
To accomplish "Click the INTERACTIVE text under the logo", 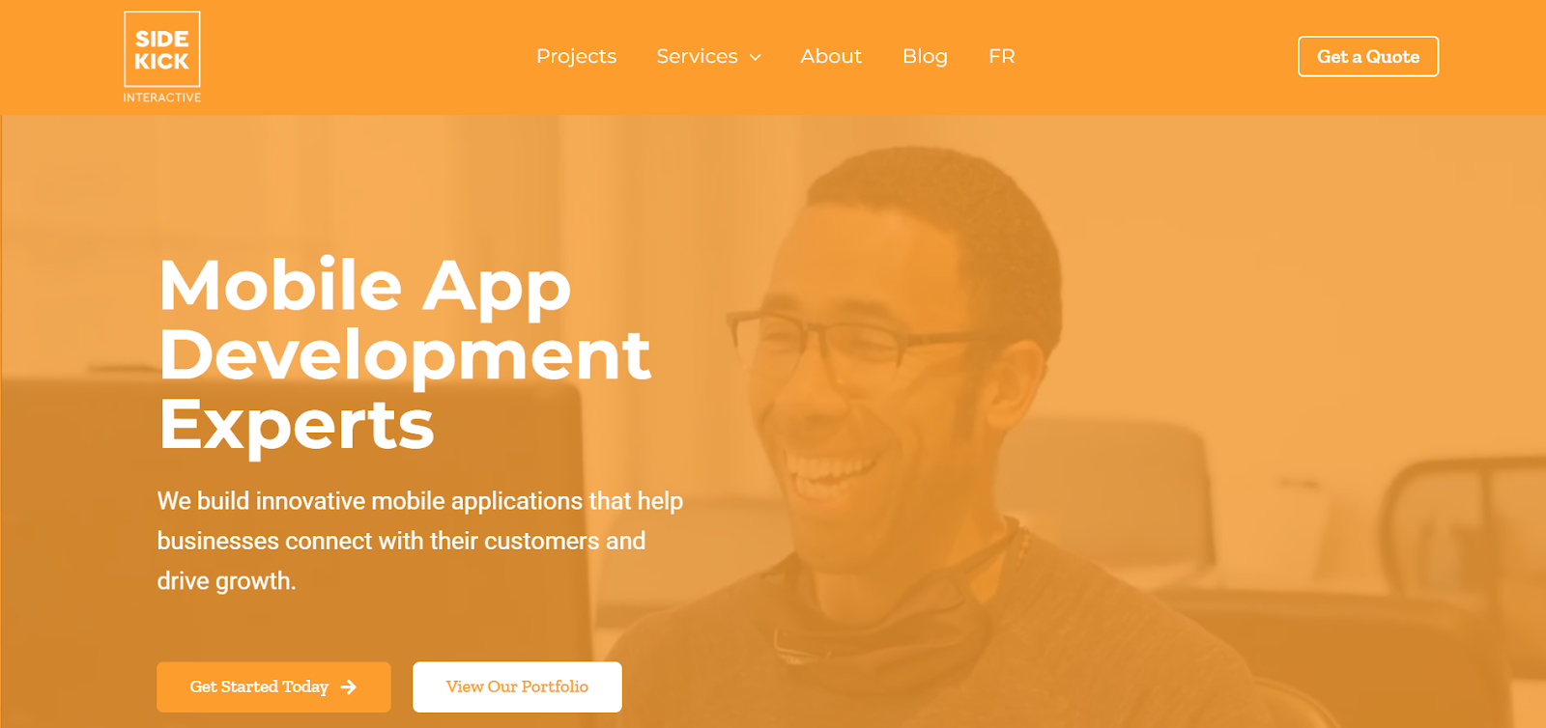I will pos(162,98).
